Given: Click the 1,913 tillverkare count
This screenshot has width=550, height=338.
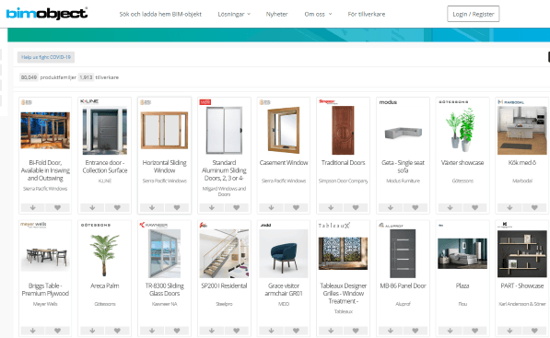Looking at the screenshot, I should [x=99, y=77].
